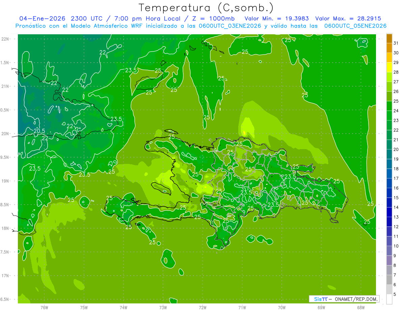Click '7:00 pm Hora Local' text
Viewport: 405px width, 312px height.
tap(148, 19)
